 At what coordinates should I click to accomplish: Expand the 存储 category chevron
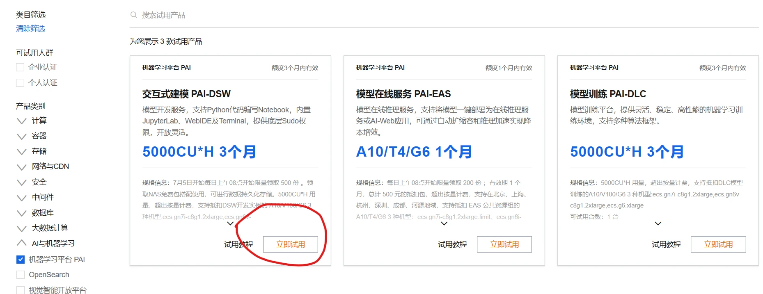[22, 152]
